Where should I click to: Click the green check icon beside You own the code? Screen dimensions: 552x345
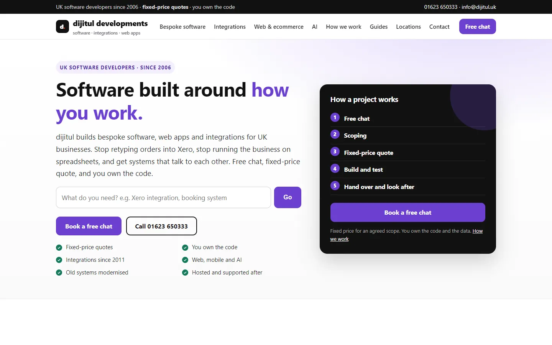coord(185,247)
